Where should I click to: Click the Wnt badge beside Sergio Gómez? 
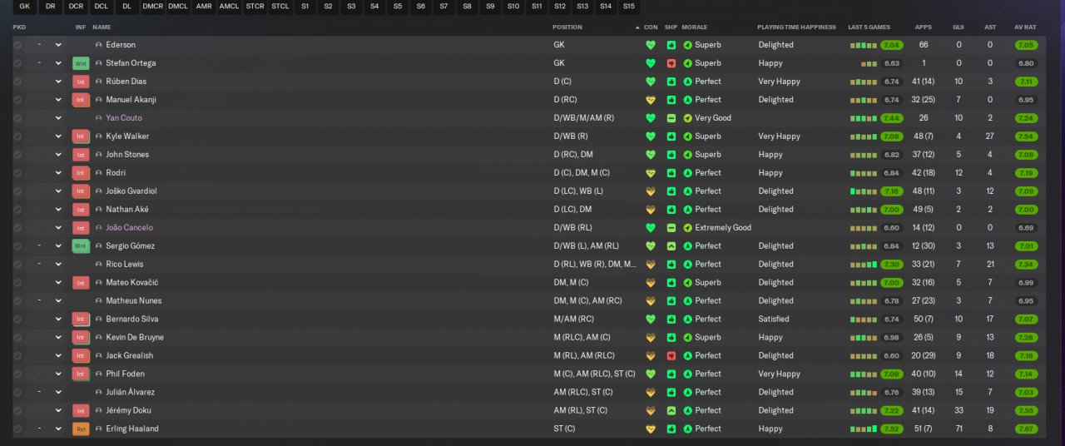pyautogui.click(x=81, y=246)
